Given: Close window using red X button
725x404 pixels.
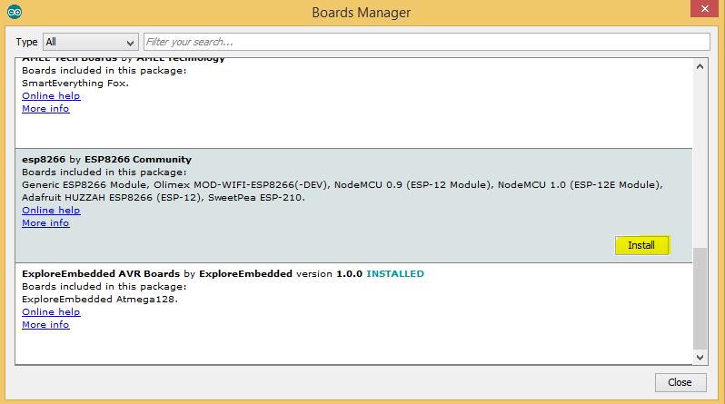Looking at the screenshot, I should pyautogui.click(x=704, y=9).
